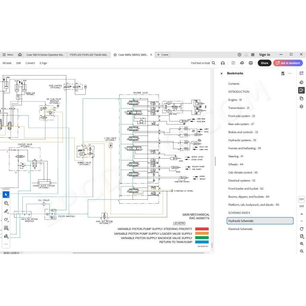Screen dimensions: 306x306
Task: Open the E-Sign tool
Action: (43, 63)
